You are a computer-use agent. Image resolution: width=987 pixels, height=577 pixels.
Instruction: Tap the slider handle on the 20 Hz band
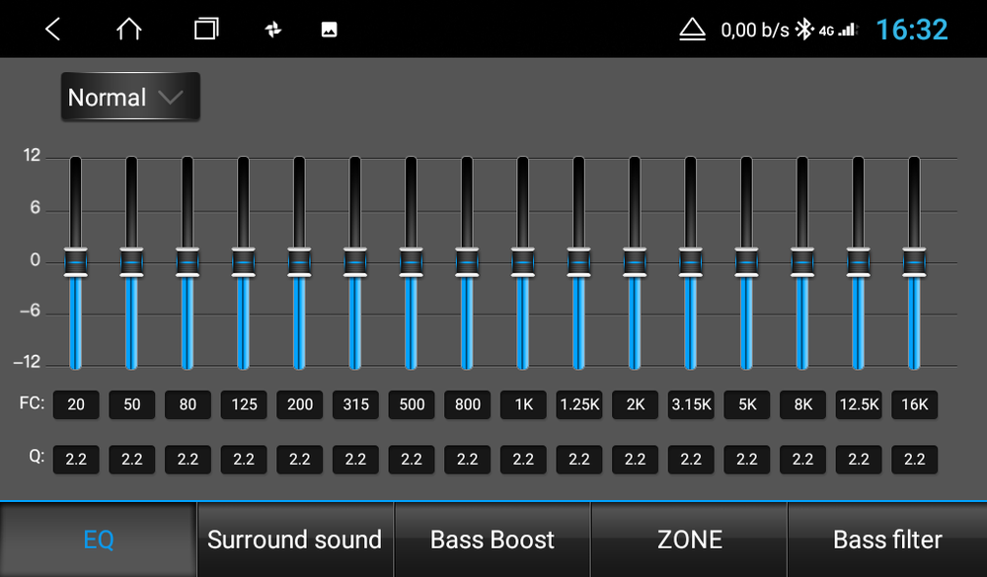76,261
